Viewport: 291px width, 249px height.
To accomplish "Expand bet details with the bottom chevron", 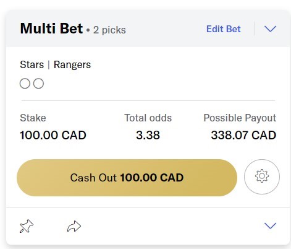I will [270, 225].
